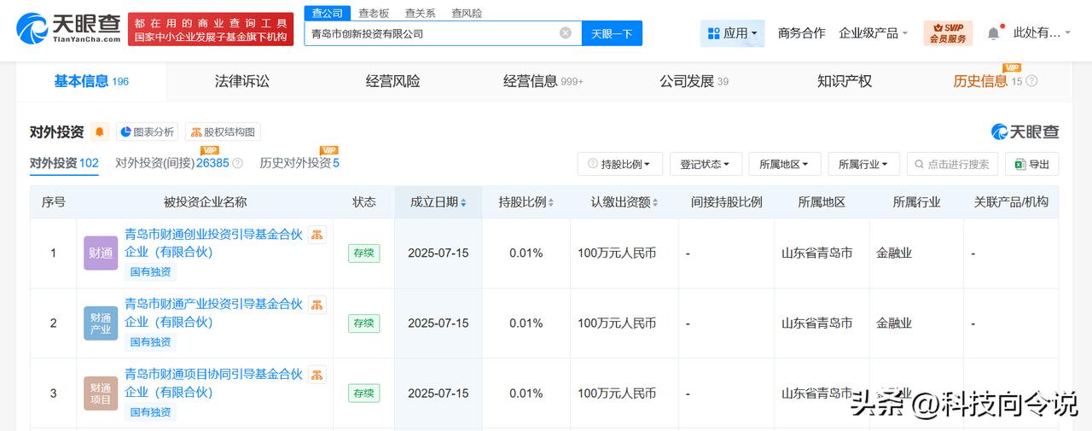
Task: Open the 所属地区 filter dropdown
Action: coord(785,164)
